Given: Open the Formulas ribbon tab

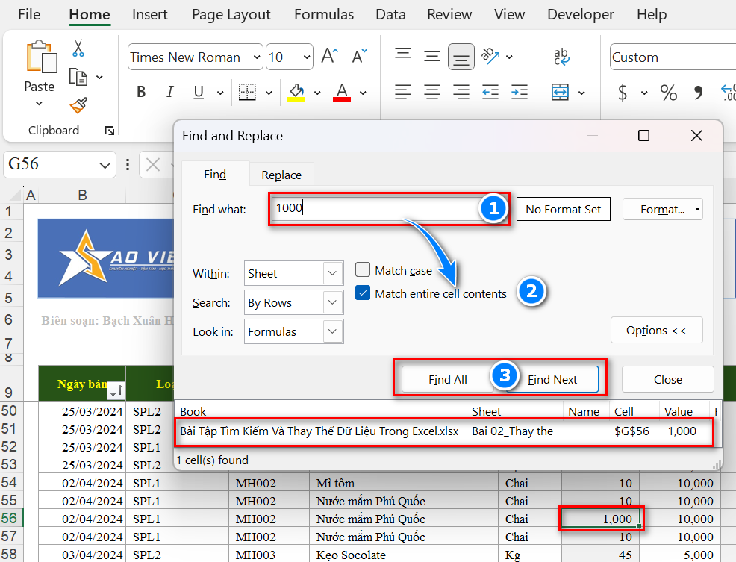Looking at the screenshot, I should click(x=324, y=15).
